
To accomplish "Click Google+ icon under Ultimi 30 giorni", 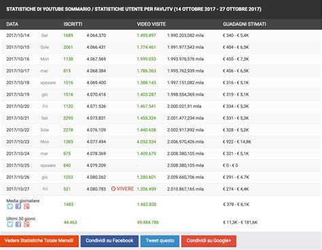I will click(26, 224).
